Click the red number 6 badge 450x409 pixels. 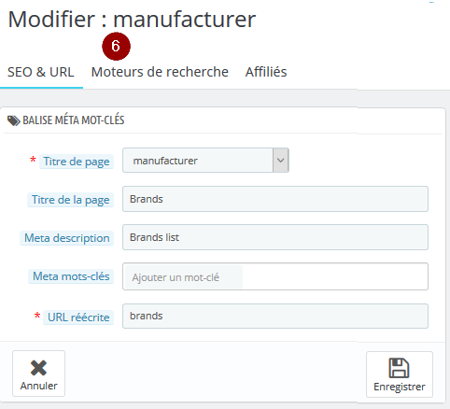pyautogui.click(x=116, y=47)
